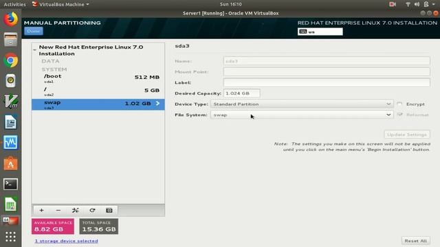Open the Wi-Fi network indicator
This screenshot has width=440, height=247.
pos(408,4)
